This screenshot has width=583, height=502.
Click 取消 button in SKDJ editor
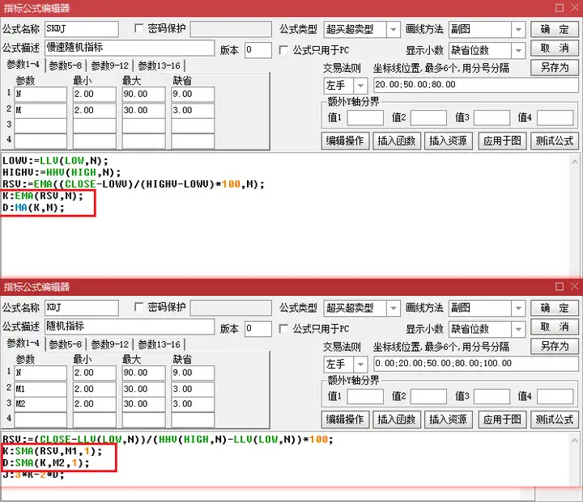[555, 49]
